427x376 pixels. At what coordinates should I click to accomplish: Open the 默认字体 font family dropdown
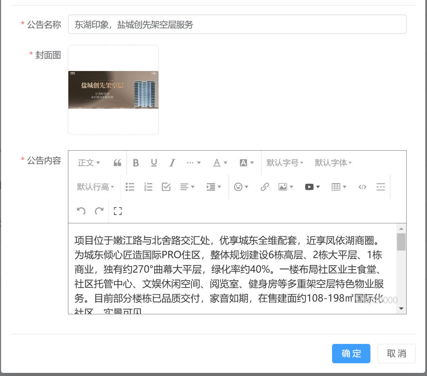(333, 163)
